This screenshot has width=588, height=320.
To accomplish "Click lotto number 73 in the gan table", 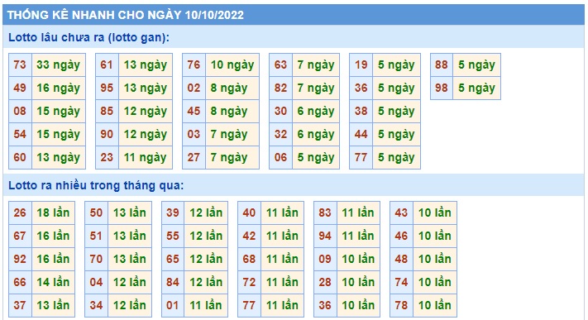I will click(20, 64).
